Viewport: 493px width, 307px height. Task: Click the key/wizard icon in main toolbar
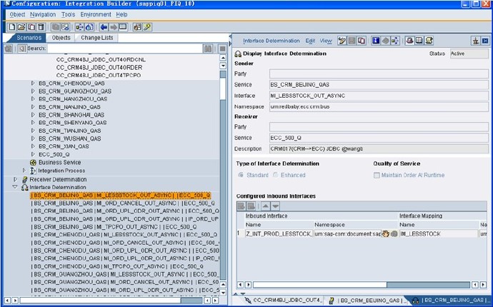click(147, 27)
